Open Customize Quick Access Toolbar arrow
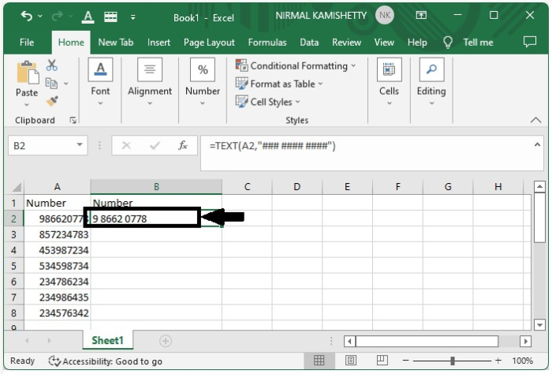Viewport: 552px width, 374px height. tap(132, 17)
